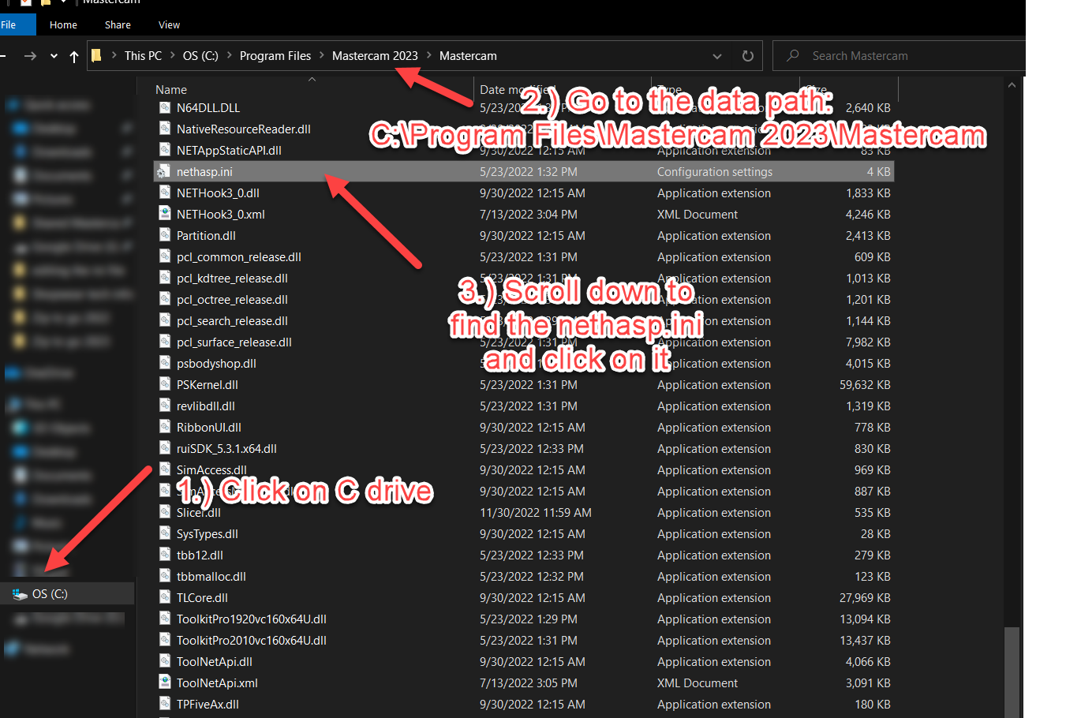
Task: Click the search magnifier icon
Action: tap(794, 55)
